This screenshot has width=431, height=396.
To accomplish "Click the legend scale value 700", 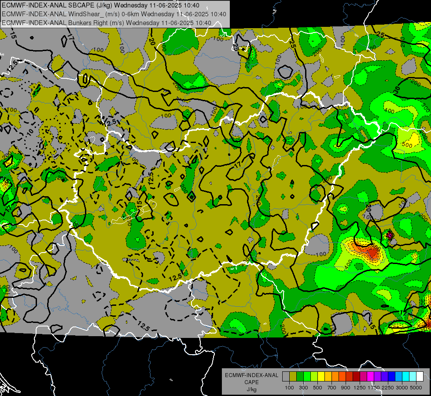I will 332,388.
